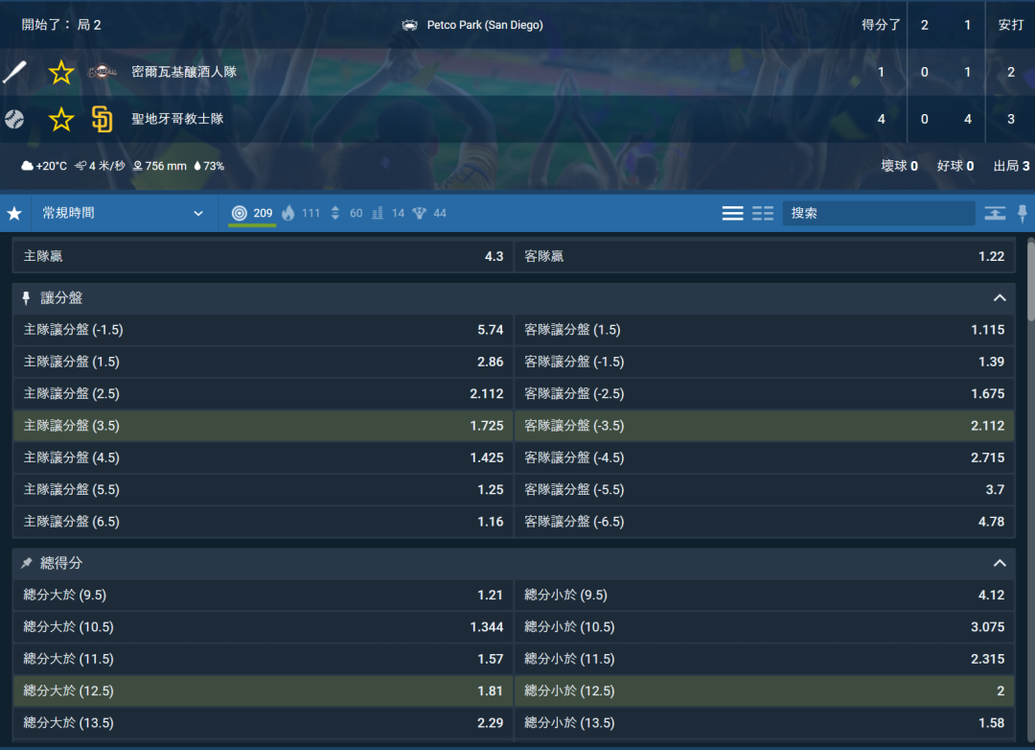The height and width of the screenshot is (750, 1035).
Task: Select the all markets 209 tab
Action: tap(252, 213)
